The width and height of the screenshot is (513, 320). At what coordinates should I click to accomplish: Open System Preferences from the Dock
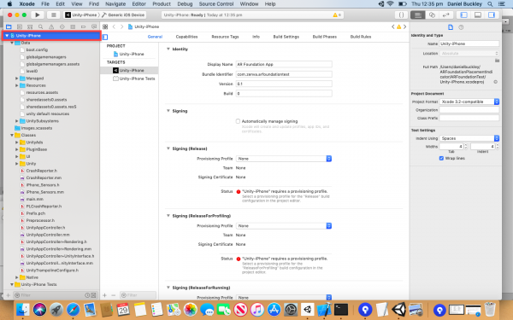[x=290, y=309]
